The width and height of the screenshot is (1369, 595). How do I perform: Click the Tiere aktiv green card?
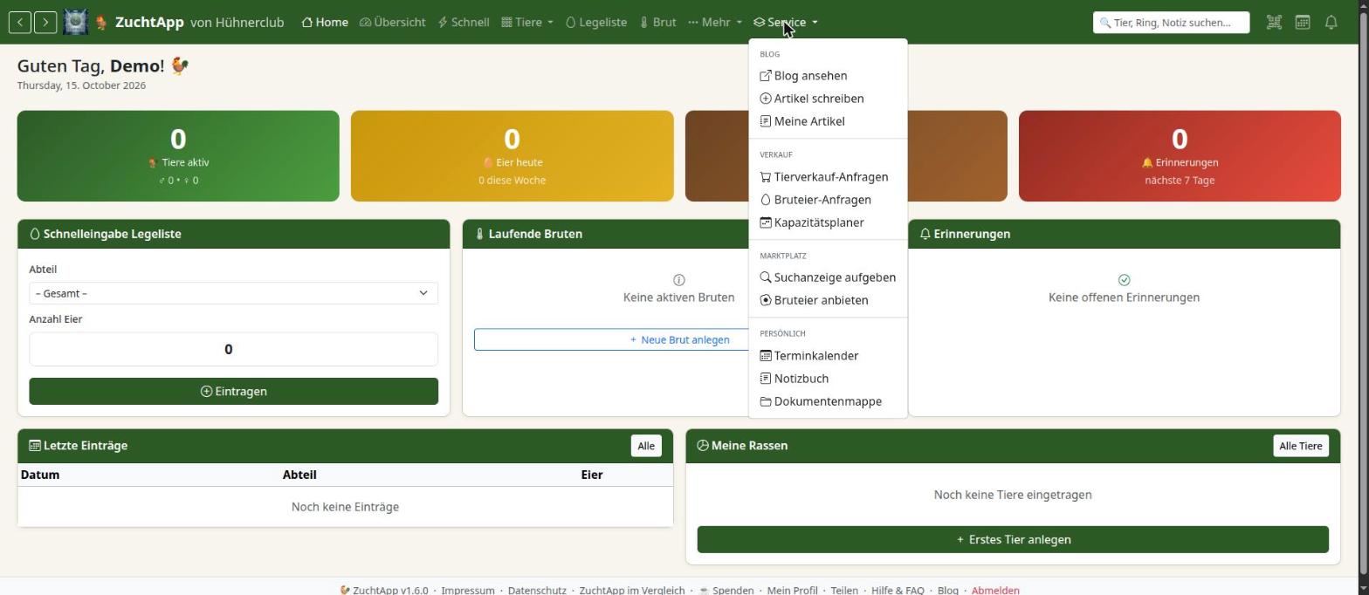178,156
